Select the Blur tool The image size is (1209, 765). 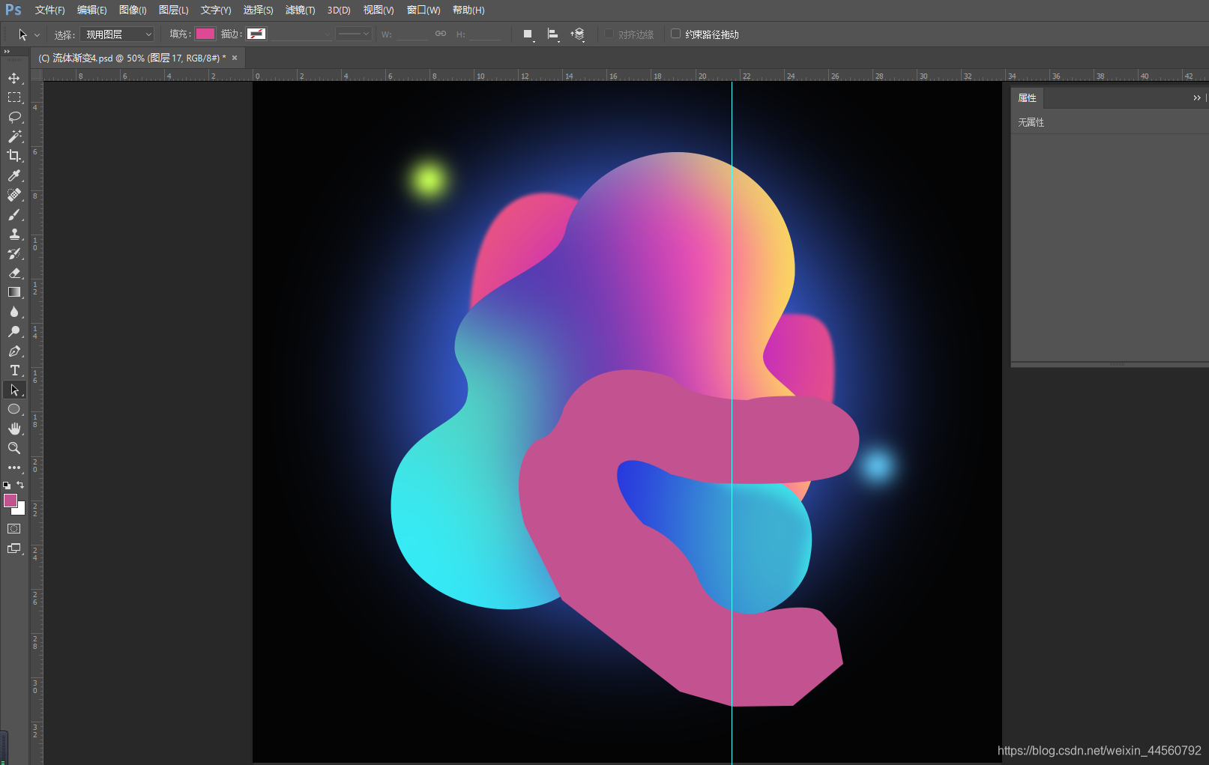tap(14, 312)
